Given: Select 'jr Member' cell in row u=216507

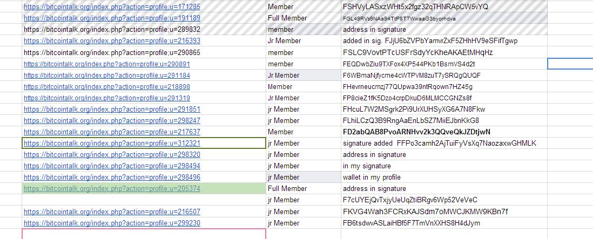Looking at the screenshot, I should coord(304,211).
